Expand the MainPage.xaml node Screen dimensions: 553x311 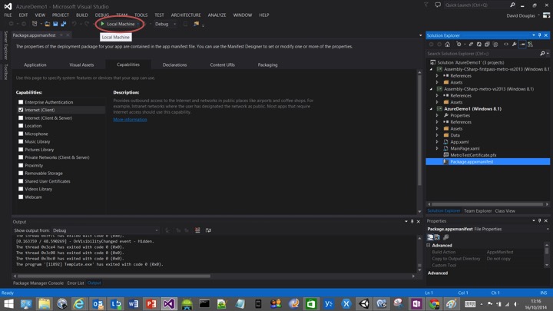click(x=437, y=148)
